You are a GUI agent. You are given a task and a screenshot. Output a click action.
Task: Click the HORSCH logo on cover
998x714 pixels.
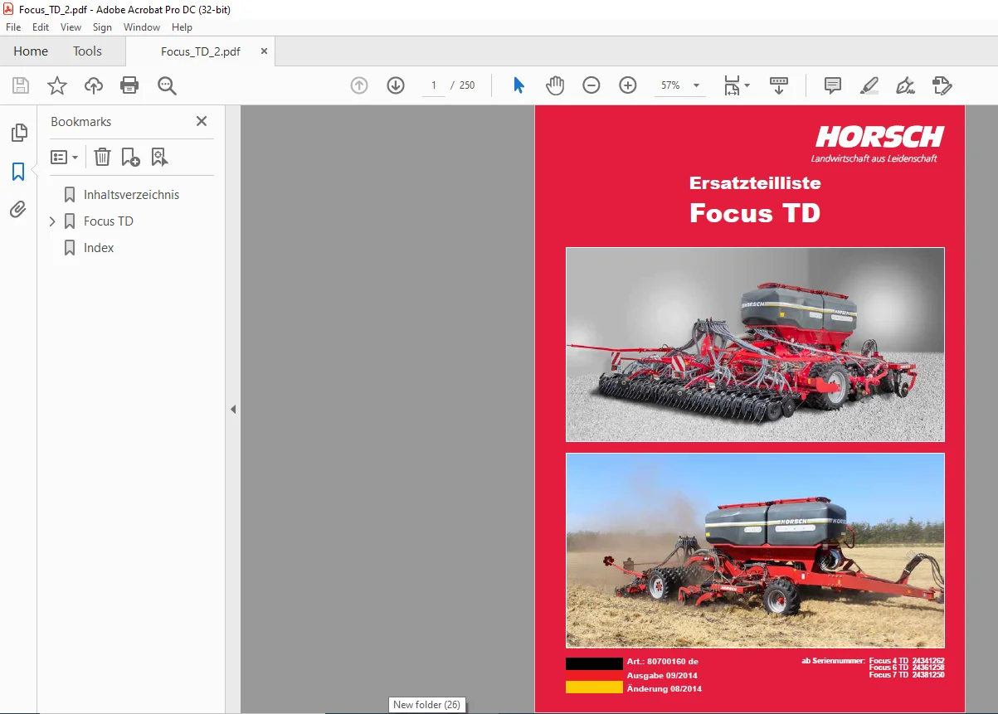pyautogui.click(x=879, y=137)
